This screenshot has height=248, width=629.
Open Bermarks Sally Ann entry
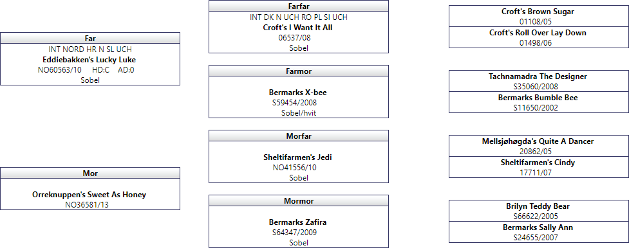[538, 227]
